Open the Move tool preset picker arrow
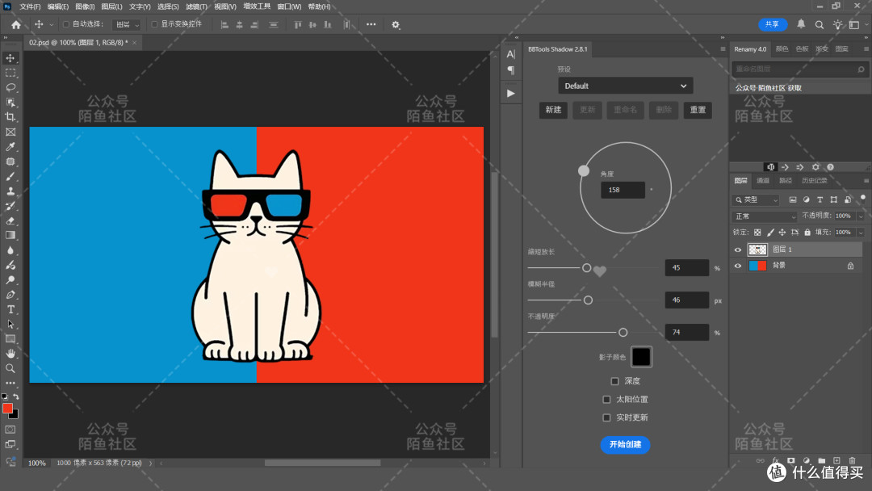This screenshot has height=491, width=872. tap(51, 25)
